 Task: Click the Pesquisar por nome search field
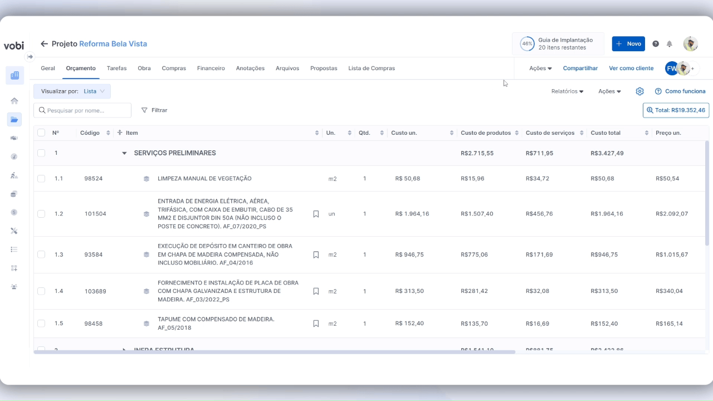[x=82, y=110]
